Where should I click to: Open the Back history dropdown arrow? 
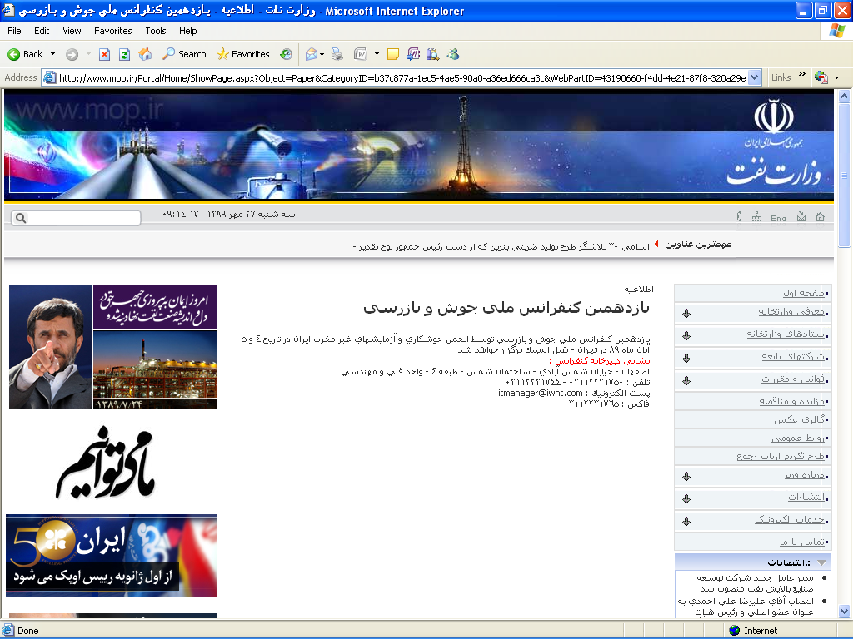click(x=52, y=54)
